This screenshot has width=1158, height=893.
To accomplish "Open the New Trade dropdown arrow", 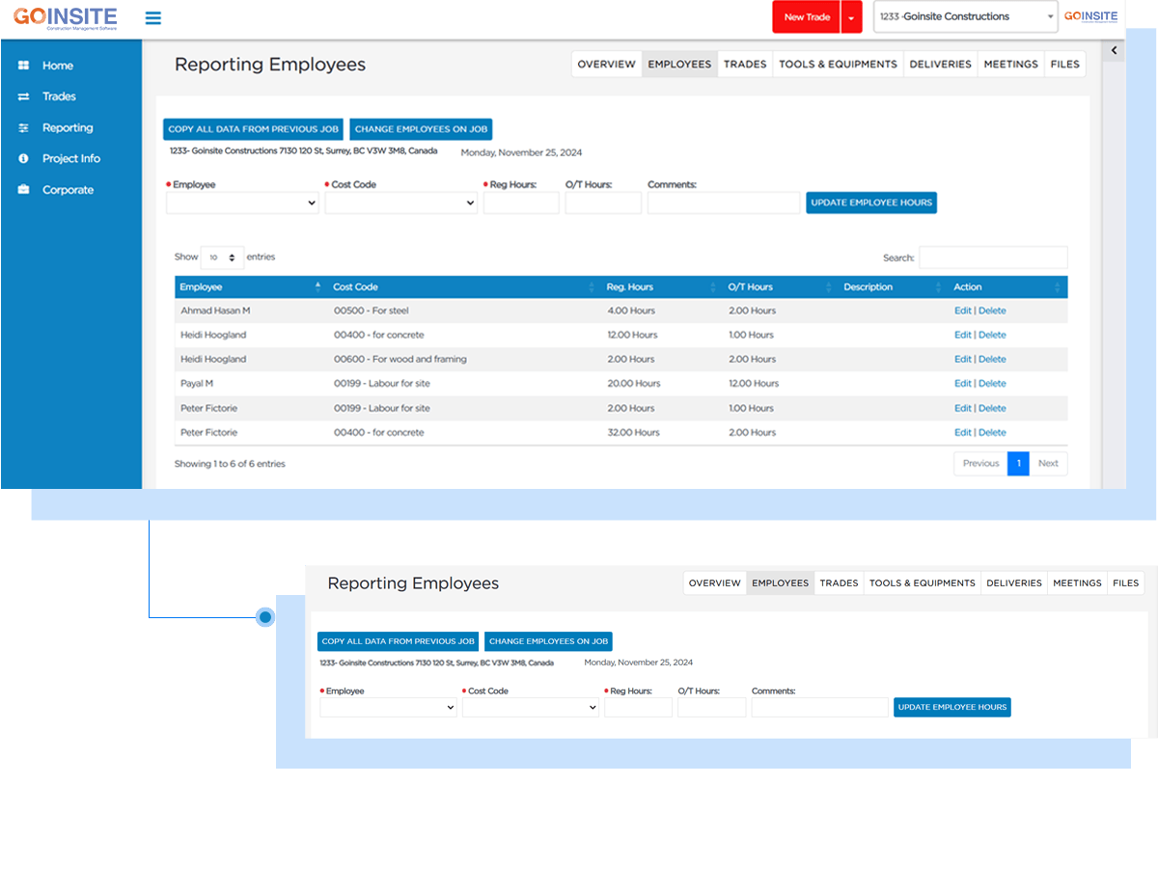I will (850, 17).
